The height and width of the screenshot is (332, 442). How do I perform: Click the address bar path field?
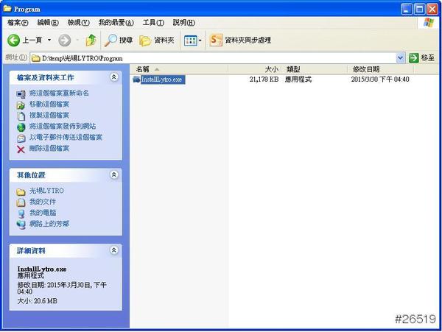point(213,58)
